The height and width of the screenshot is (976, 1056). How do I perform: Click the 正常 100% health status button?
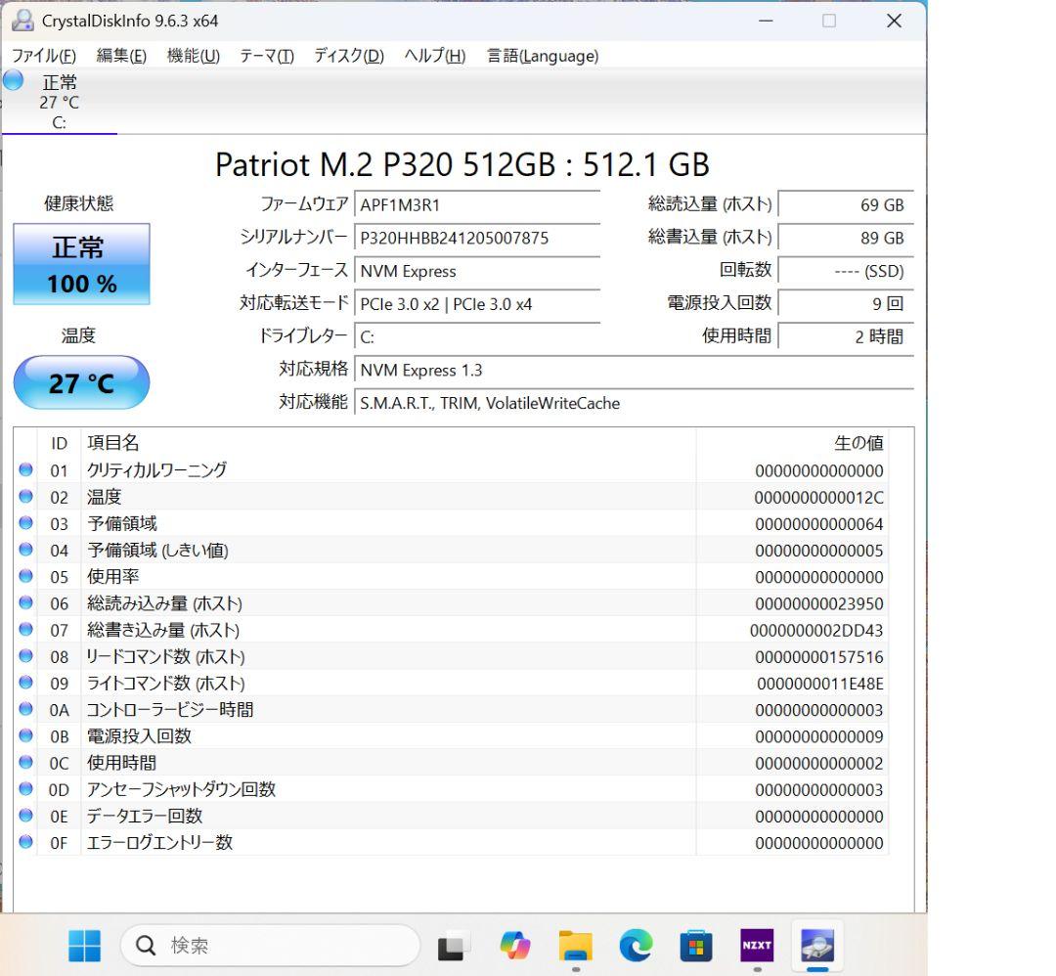point(81,263)
